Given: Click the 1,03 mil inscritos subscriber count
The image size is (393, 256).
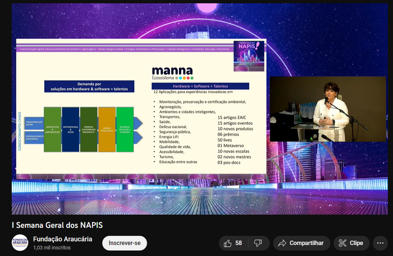Looking at the screenshot, I should pyautogui.click(x=52, y=248).
